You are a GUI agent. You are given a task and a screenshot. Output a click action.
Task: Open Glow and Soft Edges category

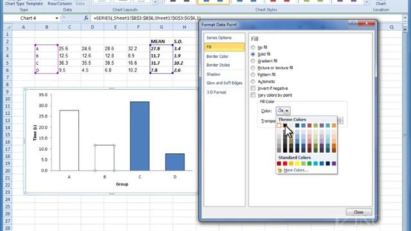pos(224,83)
